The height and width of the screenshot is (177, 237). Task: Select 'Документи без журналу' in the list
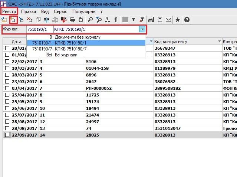(x=86, y=37)
